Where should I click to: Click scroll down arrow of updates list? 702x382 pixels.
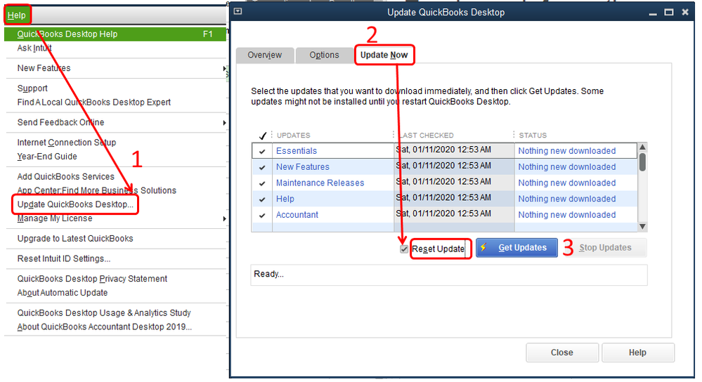(x=642, y=226)
